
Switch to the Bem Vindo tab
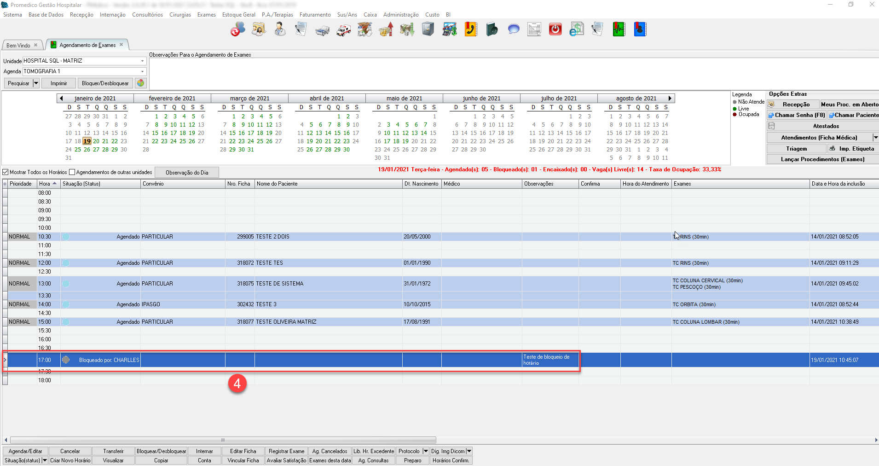click(18, 45)
